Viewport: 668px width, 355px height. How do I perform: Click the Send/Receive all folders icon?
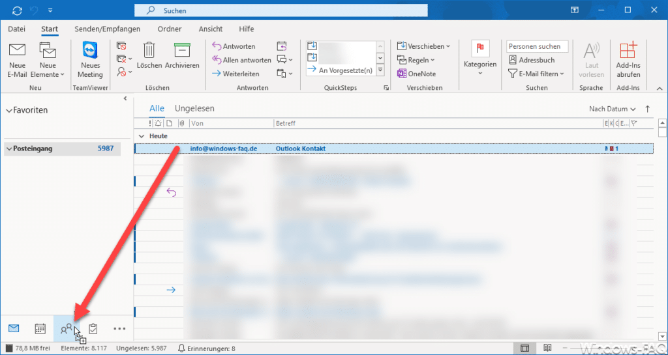[x=18, y=10]
